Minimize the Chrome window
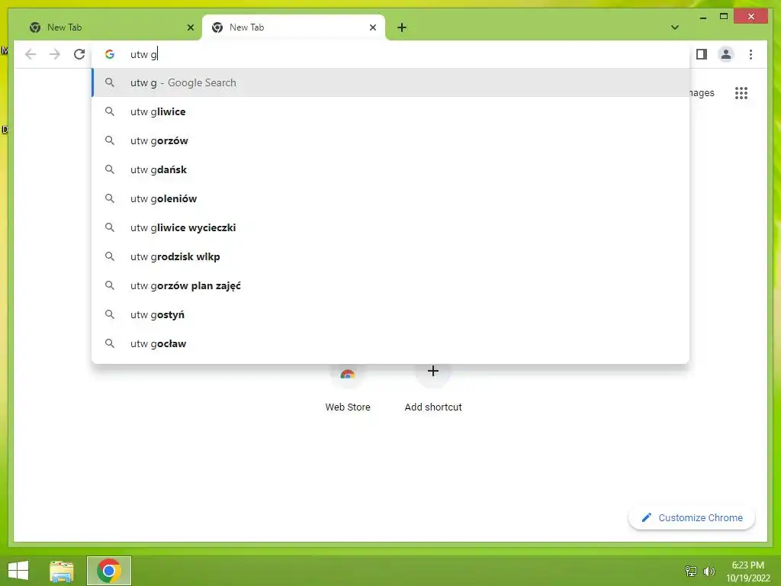 click(702, 18)
